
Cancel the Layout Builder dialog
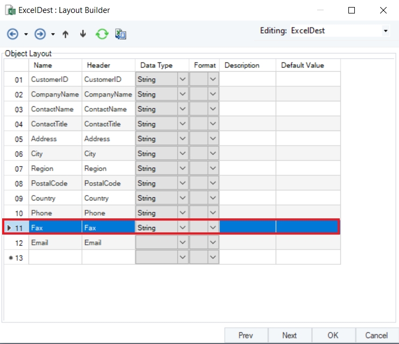point(376,335)
